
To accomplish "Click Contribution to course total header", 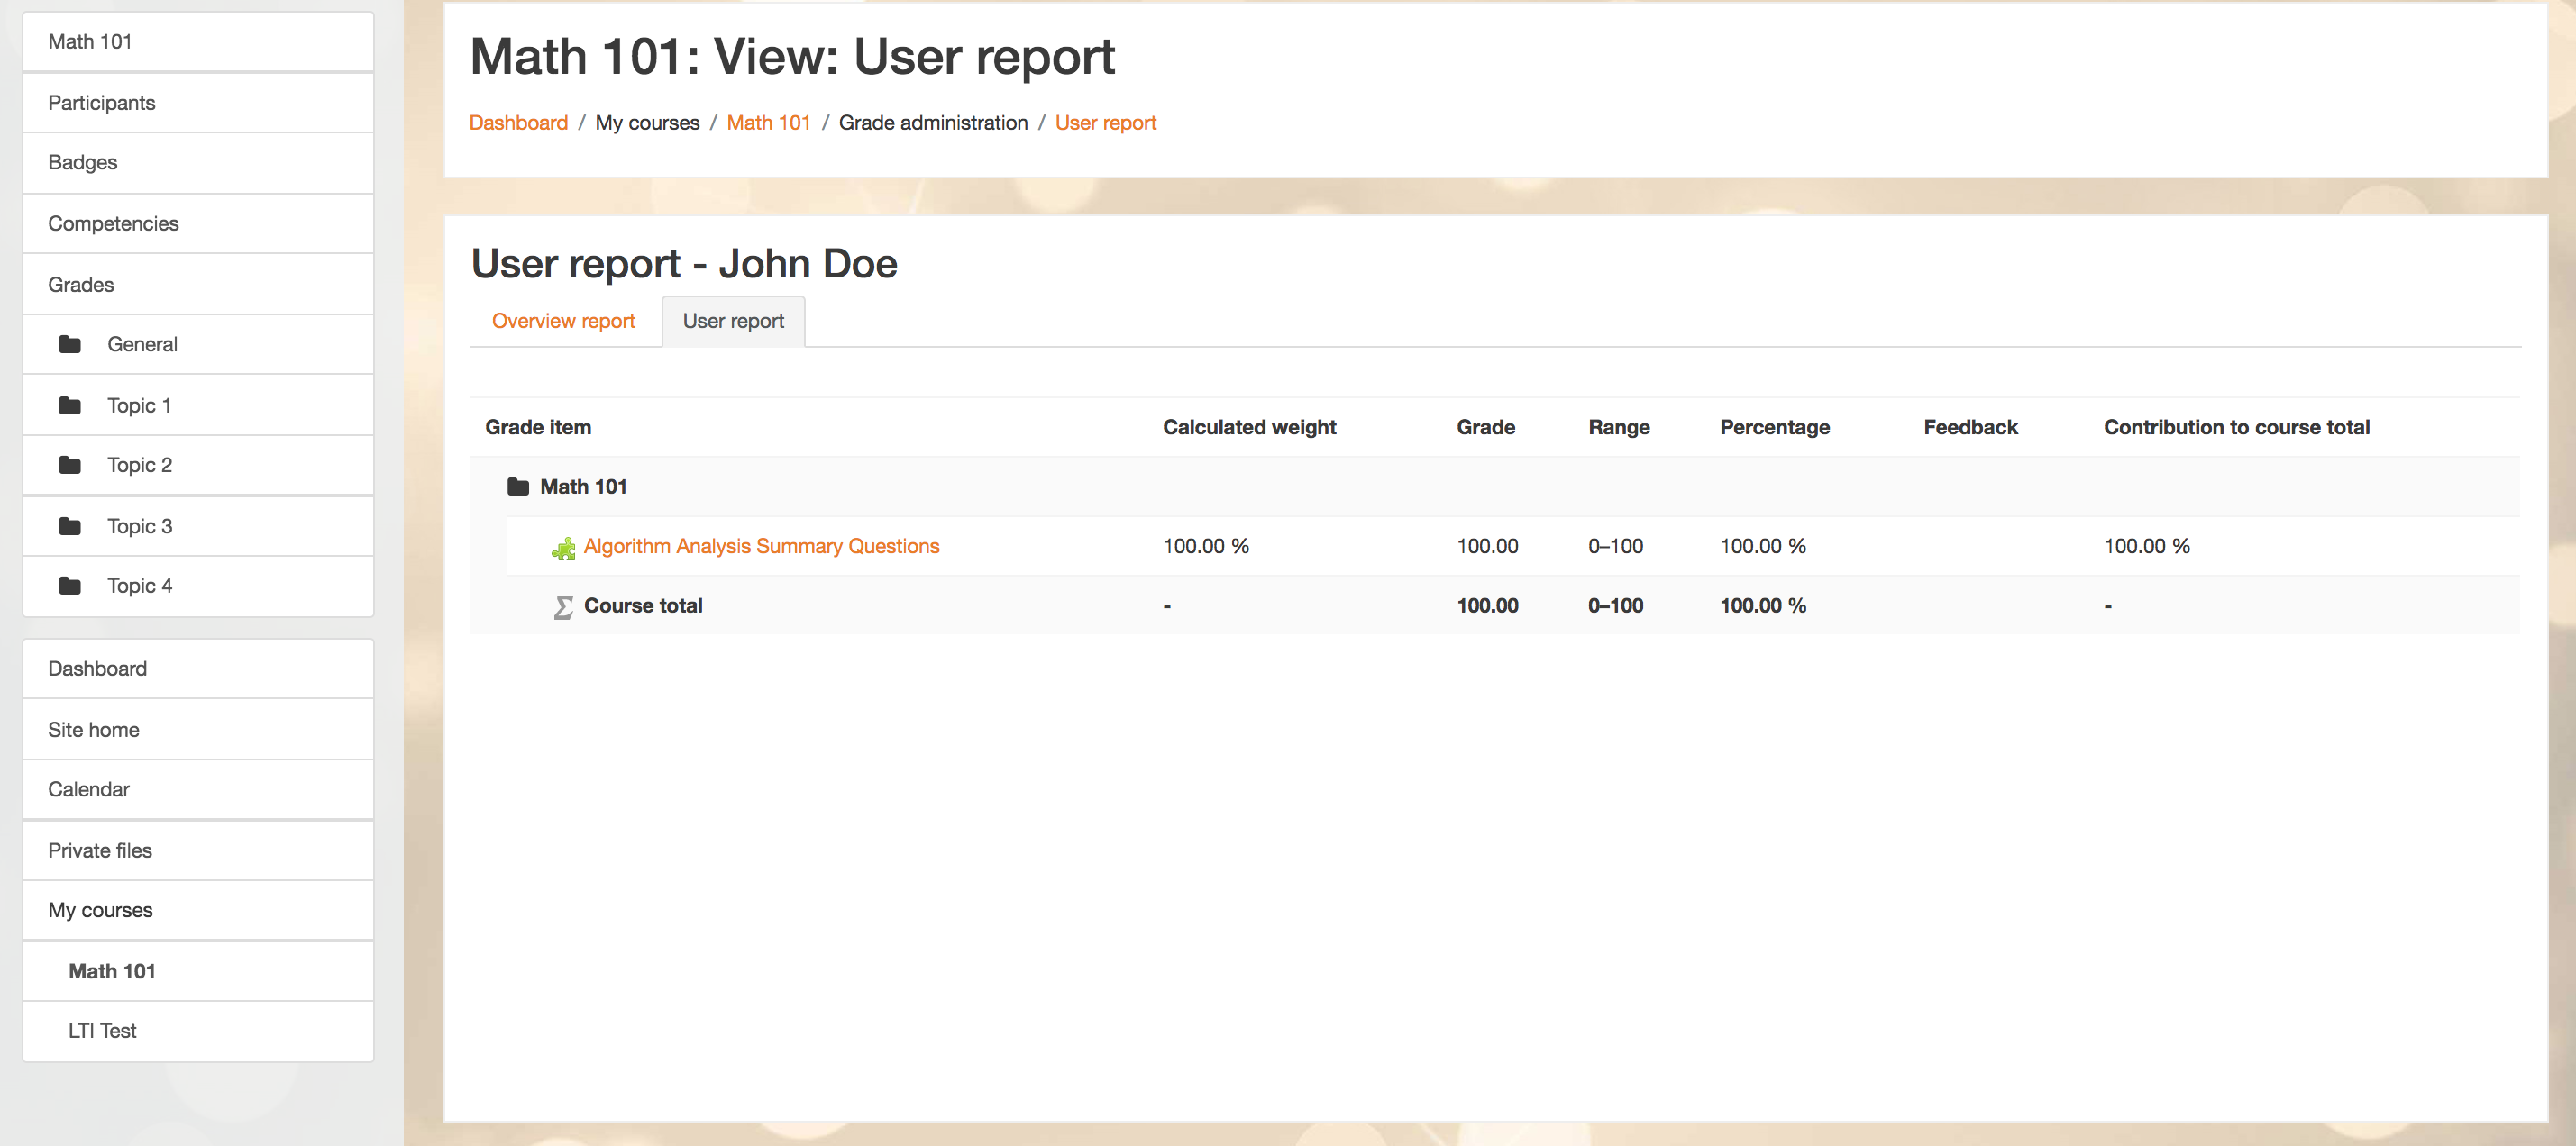I will pyautogui.click(x=2236, y=427).
